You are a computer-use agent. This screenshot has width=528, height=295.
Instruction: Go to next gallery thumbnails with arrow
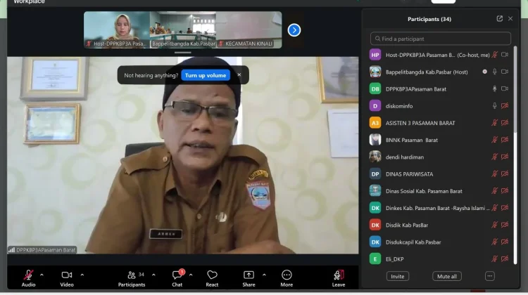(294, 30)
